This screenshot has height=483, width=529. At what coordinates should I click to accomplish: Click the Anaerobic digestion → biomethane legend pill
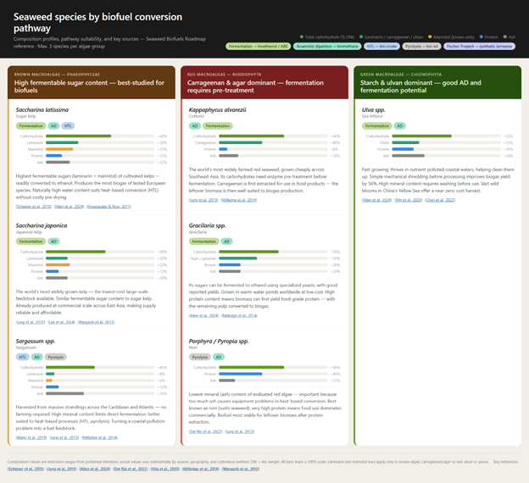pos(327,47)
